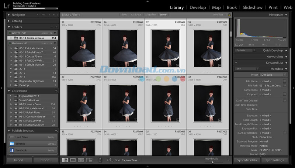Add keyword using Keyword List plus icon
The height and width of the screenshot is (168, 295).
[236, 63]
